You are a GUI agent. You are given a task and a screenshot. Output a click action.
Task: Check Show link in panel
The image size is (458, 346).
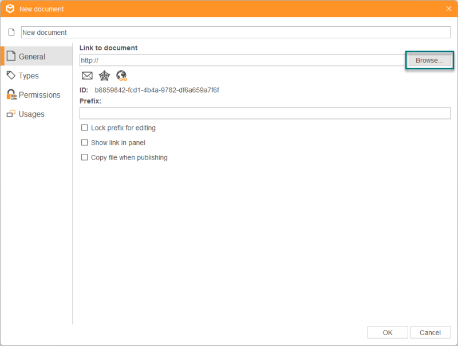[x=85, y=142]
